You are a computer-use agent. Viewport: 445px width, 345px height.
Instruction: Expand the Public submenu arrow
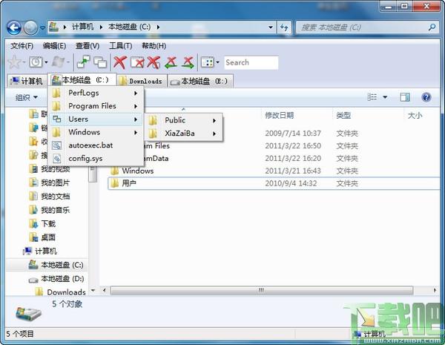(x=214, y=120)
